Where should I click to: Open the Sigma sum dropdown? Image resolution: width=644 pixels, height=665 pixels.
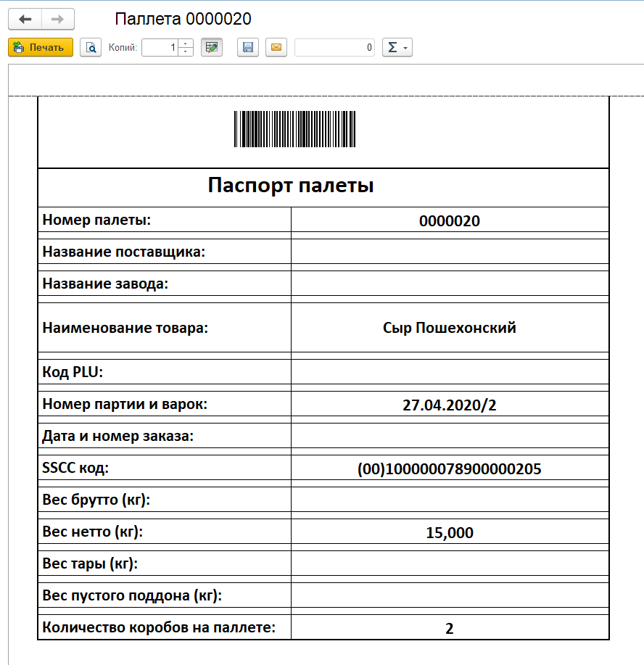click(x=397, y=47)
